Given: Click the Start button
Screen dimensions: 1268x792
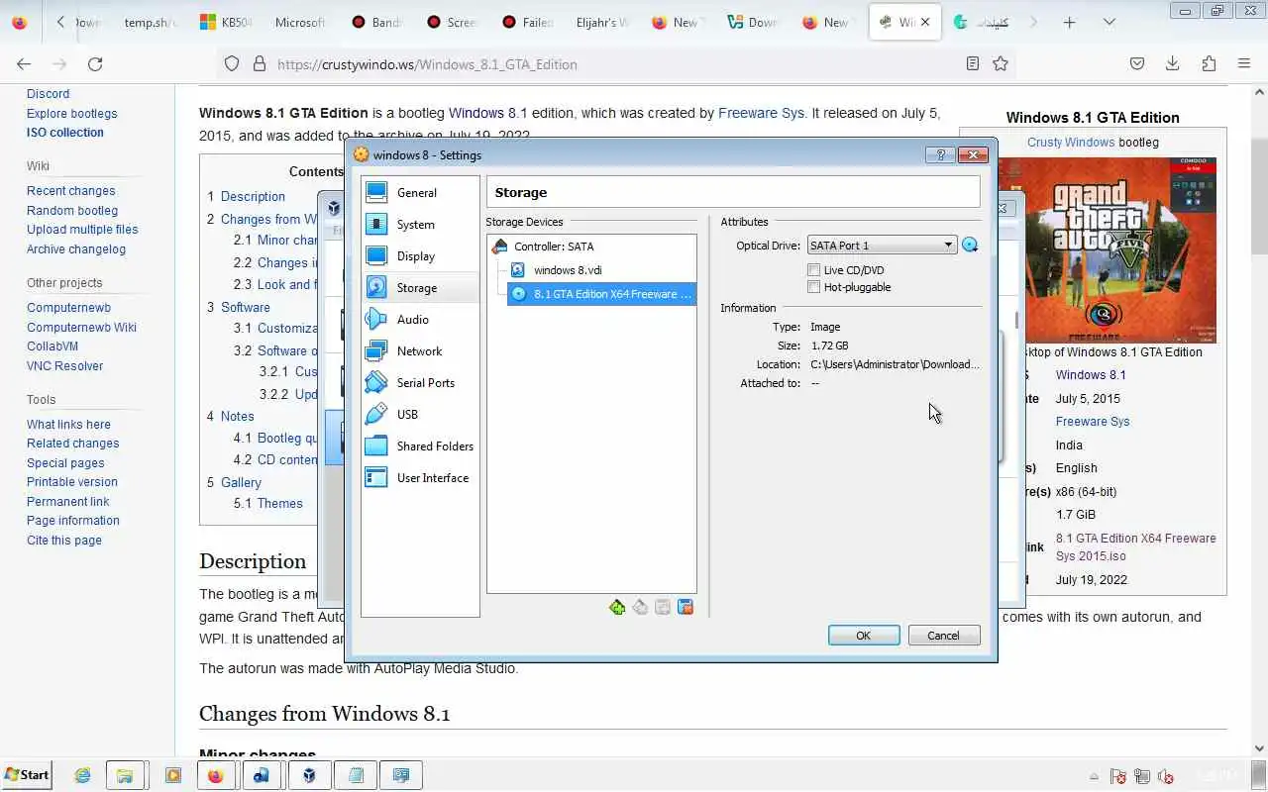Looking at the screenshot, I should coord(27,775).
